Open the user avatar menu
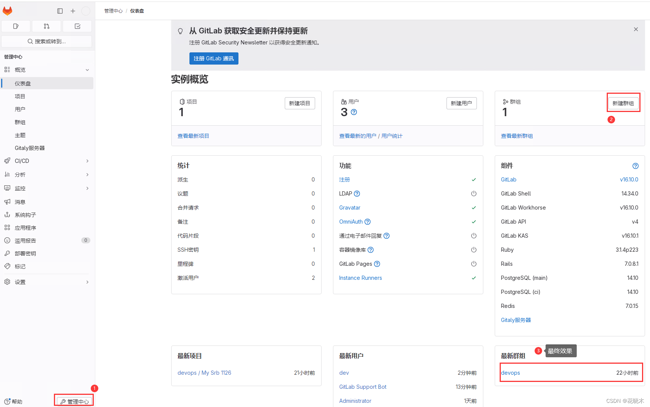Image resolution: width=650 pixels, height=407 pixels. 86,11
